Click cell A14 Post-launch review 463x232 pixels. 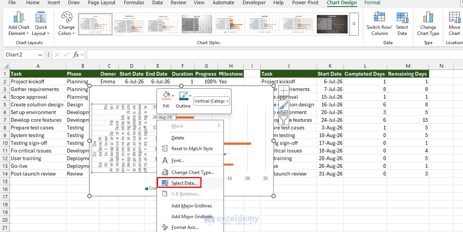point(38,174)
